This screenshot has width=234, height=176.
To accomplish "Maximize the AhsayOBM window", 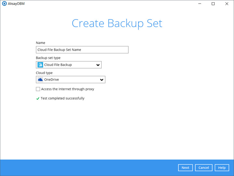I will [x=213, y=4].
